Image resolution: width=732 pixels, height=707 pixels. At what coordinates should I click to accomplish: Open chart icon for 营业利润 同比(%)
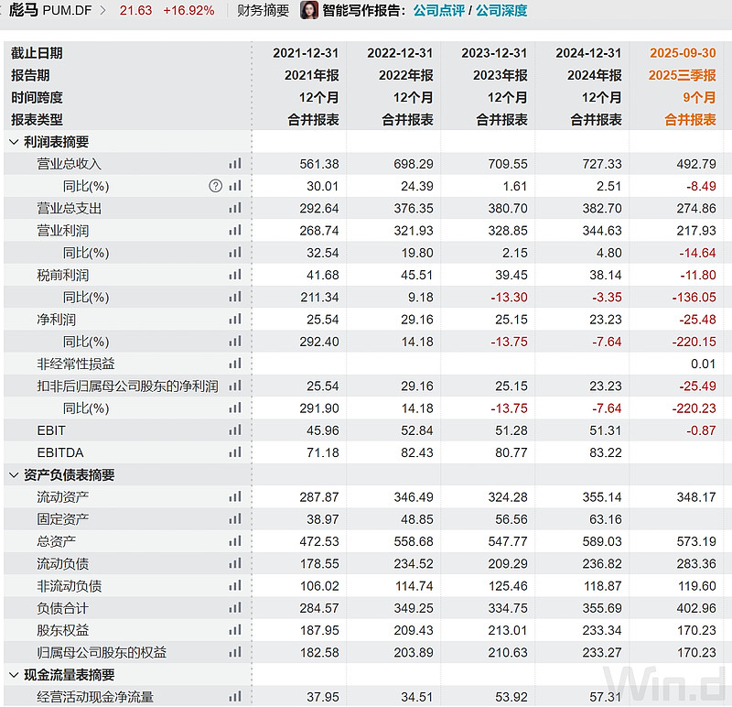pos(235,253)
